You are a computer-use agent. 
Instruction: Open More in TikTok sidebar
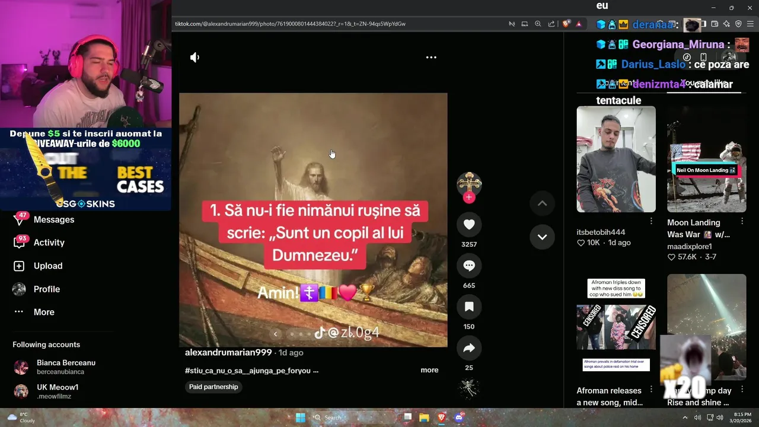tap(44, 312)
